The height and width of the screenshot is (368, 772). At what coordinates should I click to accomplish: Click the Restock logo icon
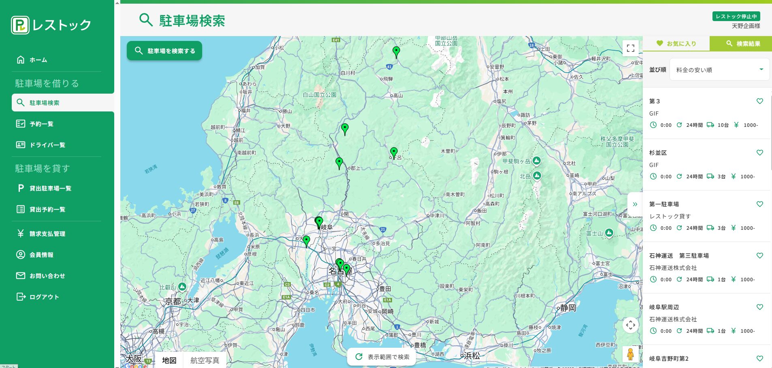tap(20, 25)
